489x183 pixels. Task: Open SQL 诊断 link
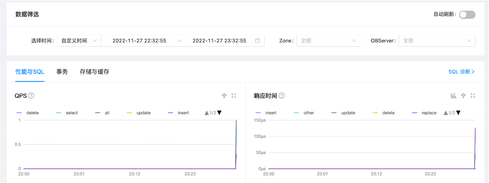point(461,71)
